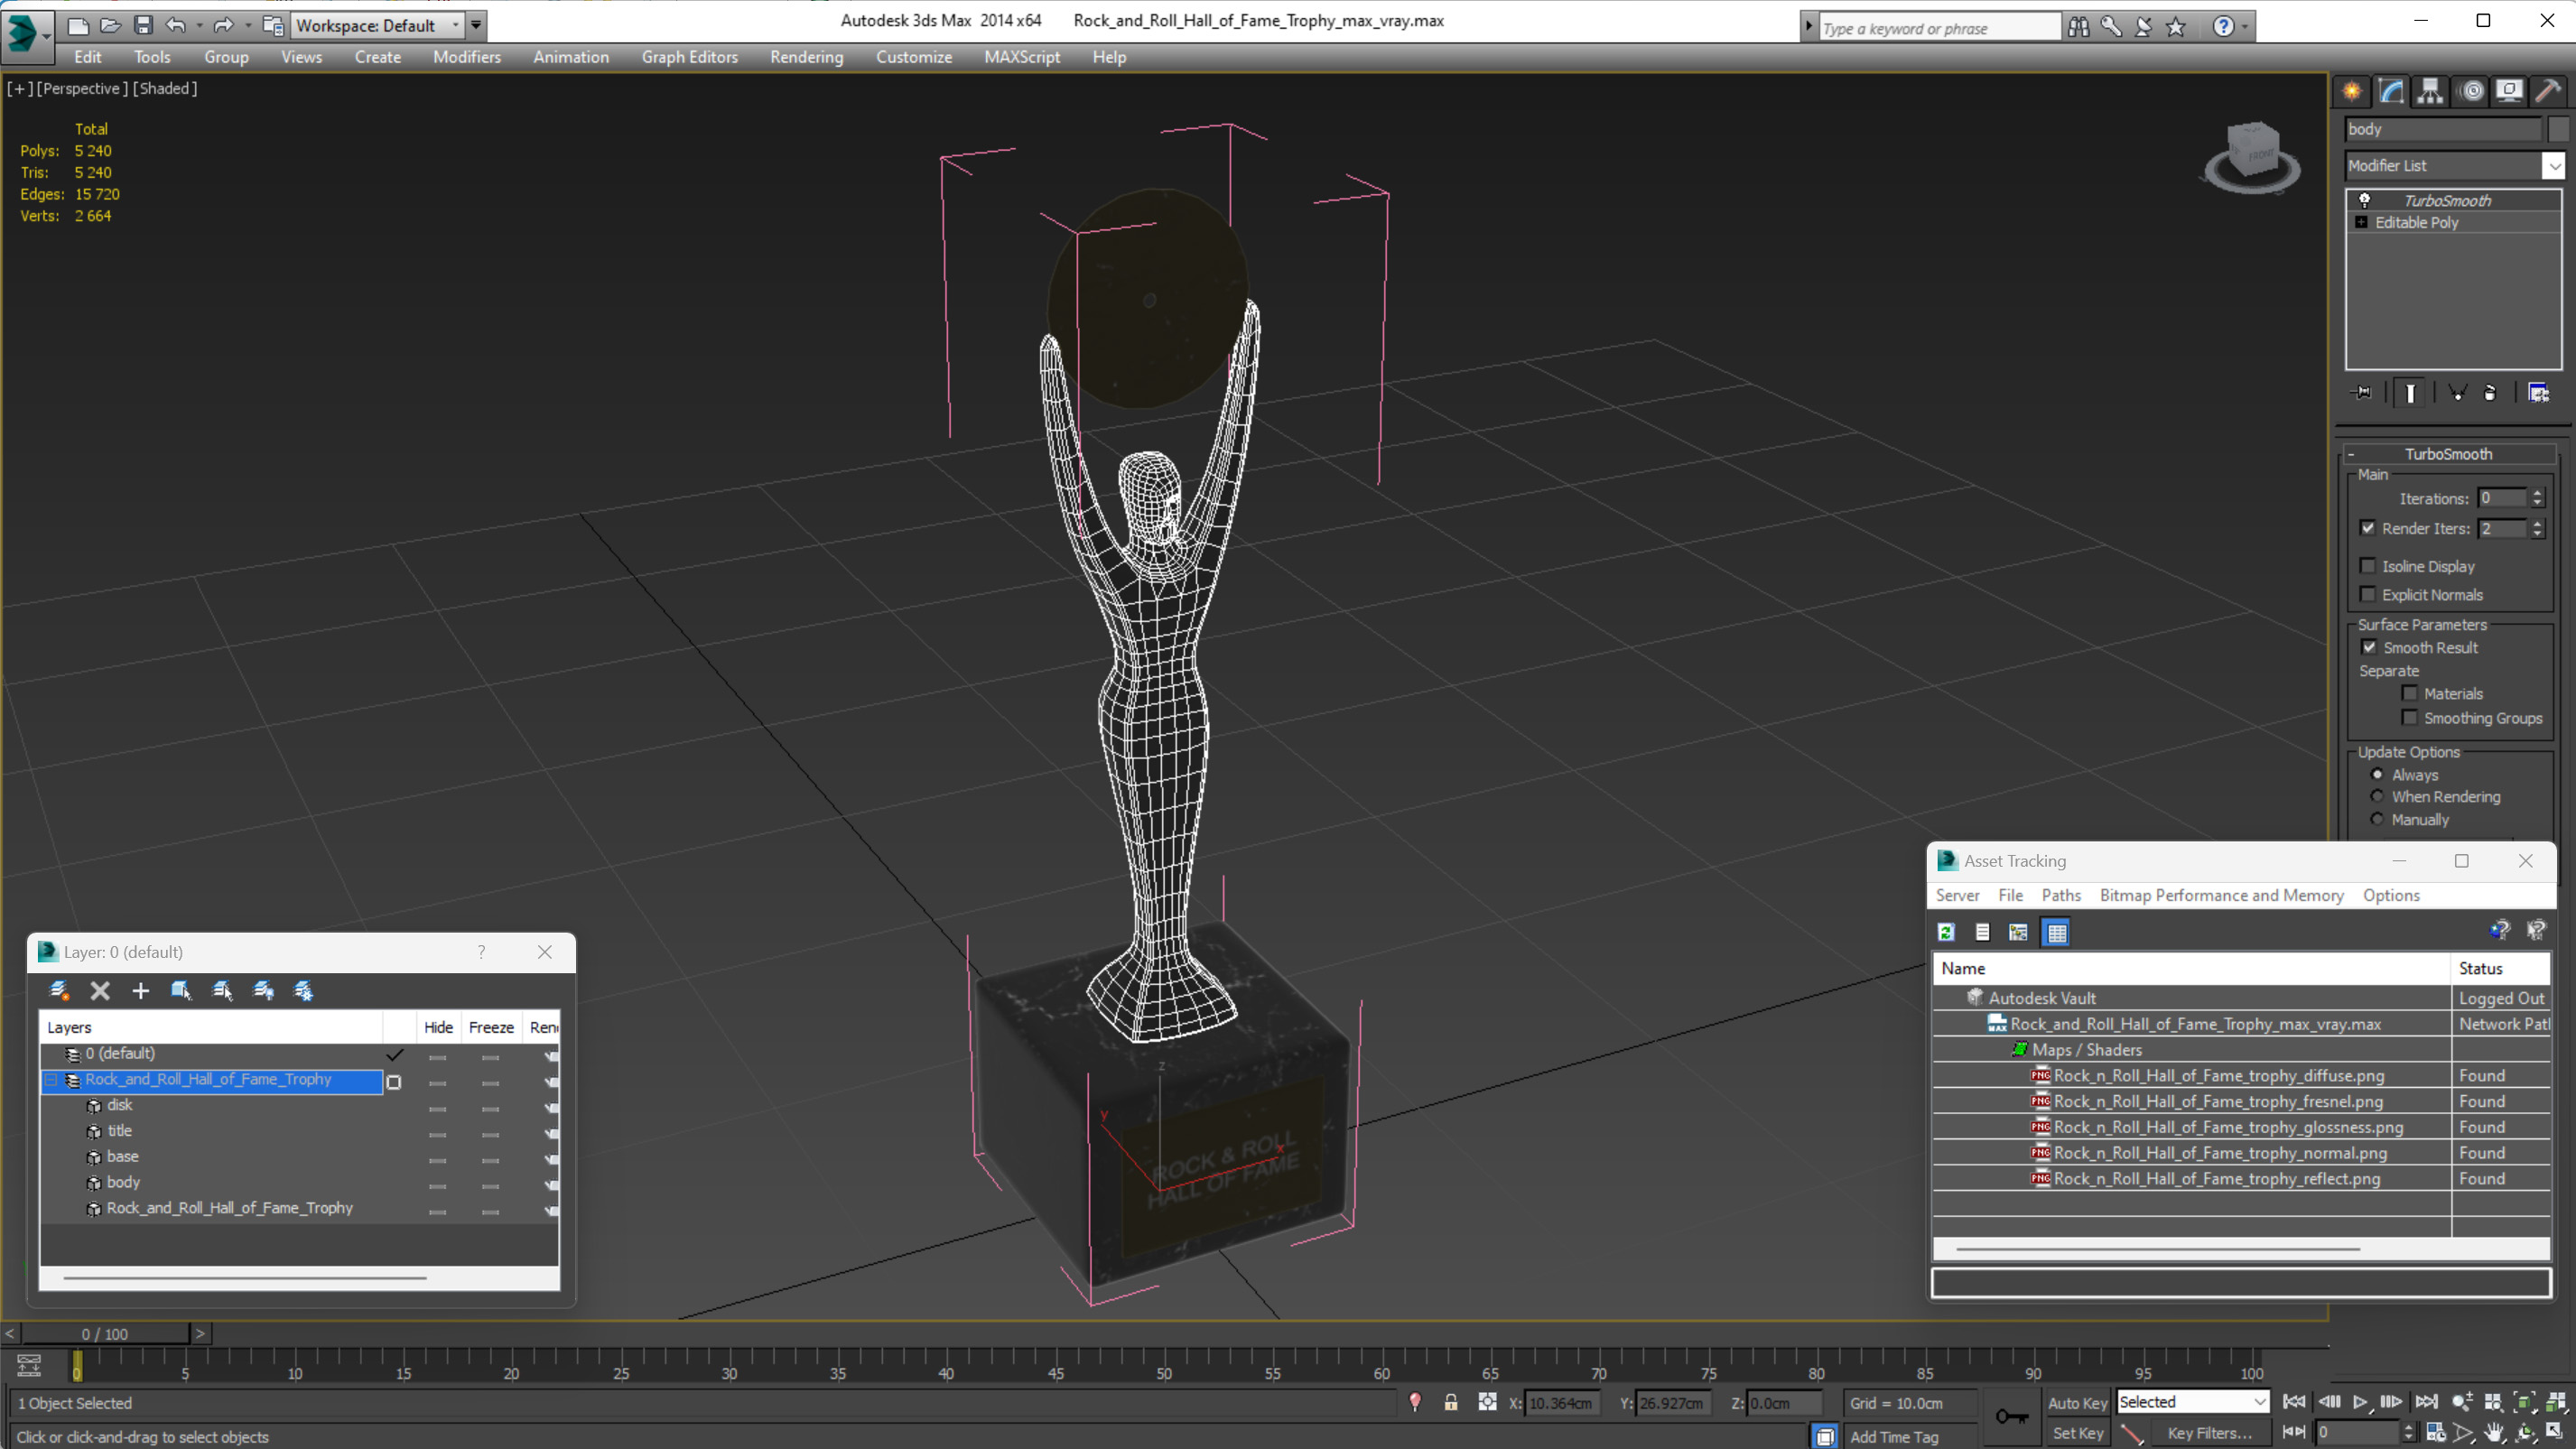
Task: Open the Motion command panel tab
Action: point(2471,91)
